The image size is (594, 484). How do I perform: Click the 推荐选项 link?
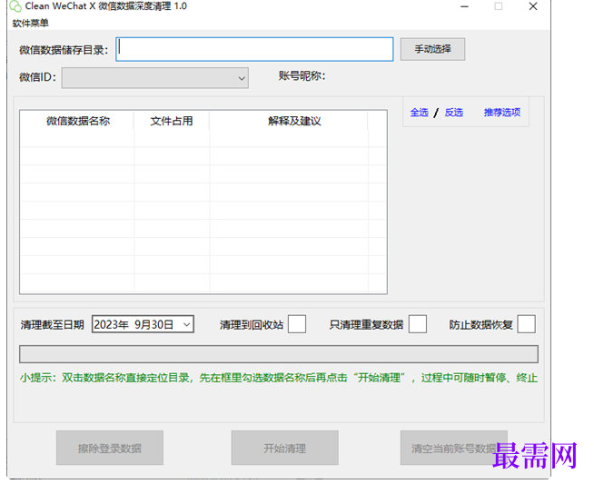pyautogui.click(x=502, y=112)
